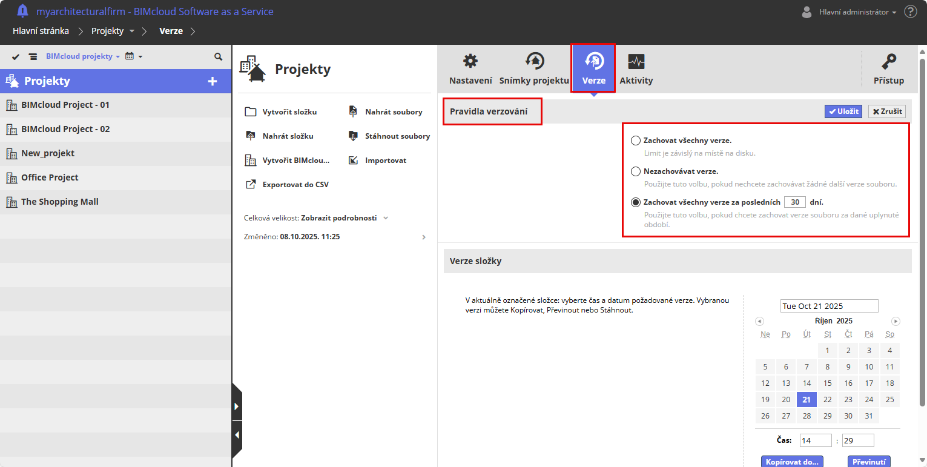This screenshot has height=467, width=927.
Task: Open the calendar filter dropdown in sidebar
Action: [x=134, y=56]
